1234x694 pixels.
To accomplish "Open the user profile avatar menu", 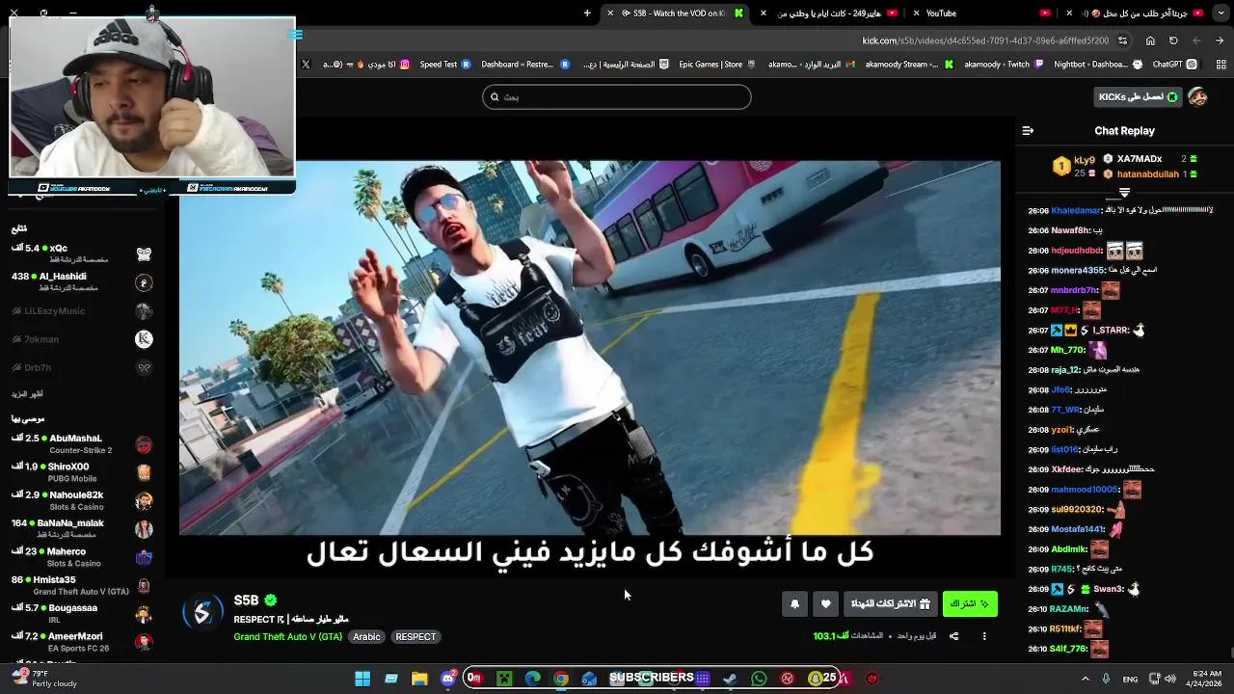I will [1198, 97].
